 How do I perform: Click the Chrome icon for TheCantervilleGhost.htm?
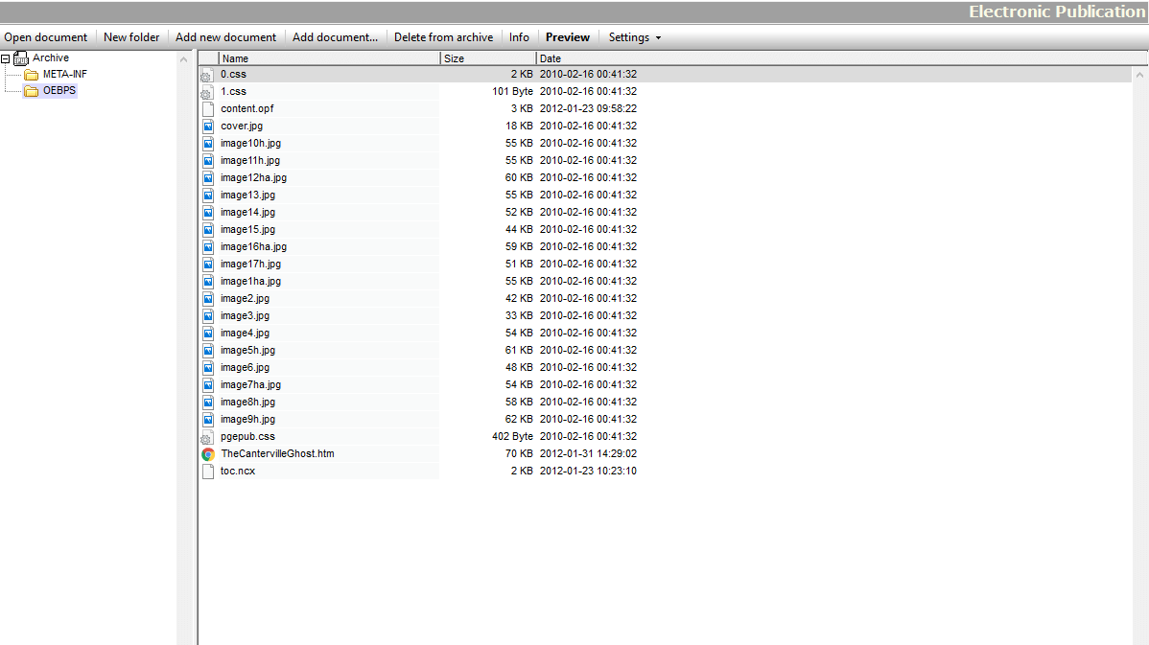click(208, 454)
